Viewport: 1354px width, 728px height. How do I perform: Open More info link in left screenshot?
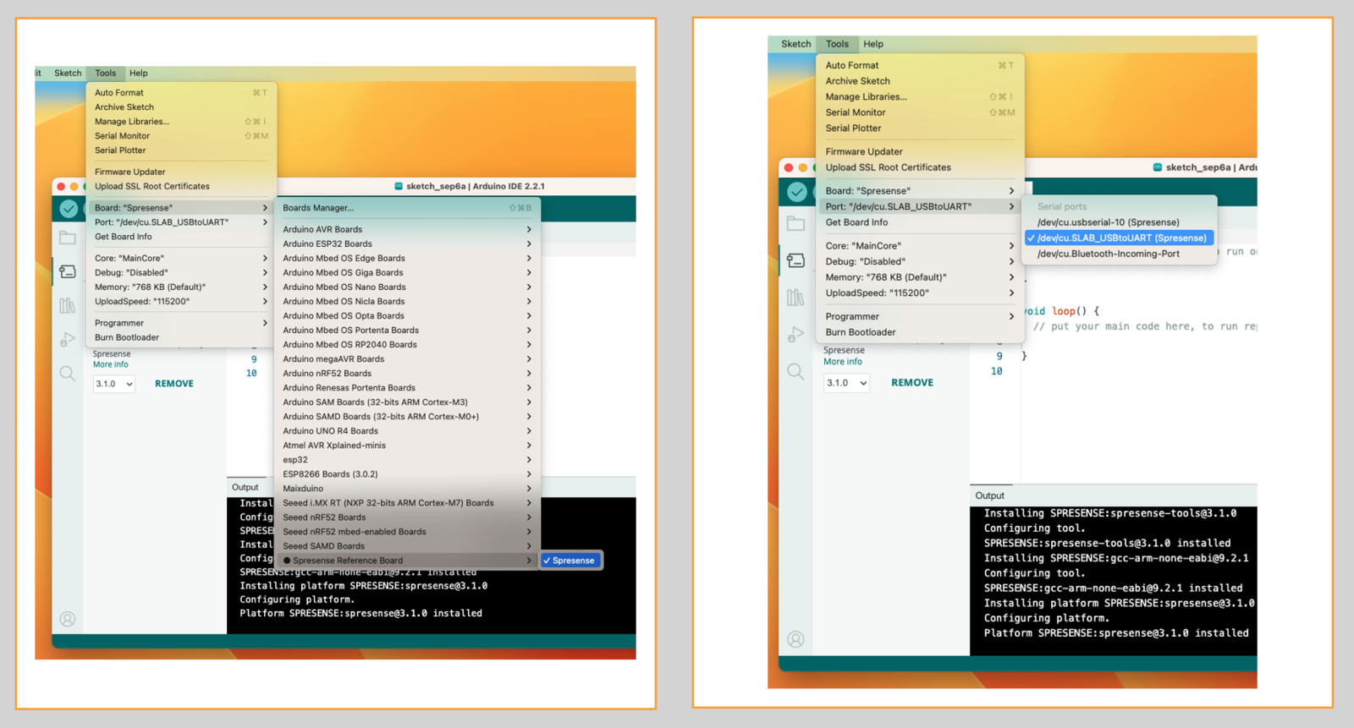point(111,364)
